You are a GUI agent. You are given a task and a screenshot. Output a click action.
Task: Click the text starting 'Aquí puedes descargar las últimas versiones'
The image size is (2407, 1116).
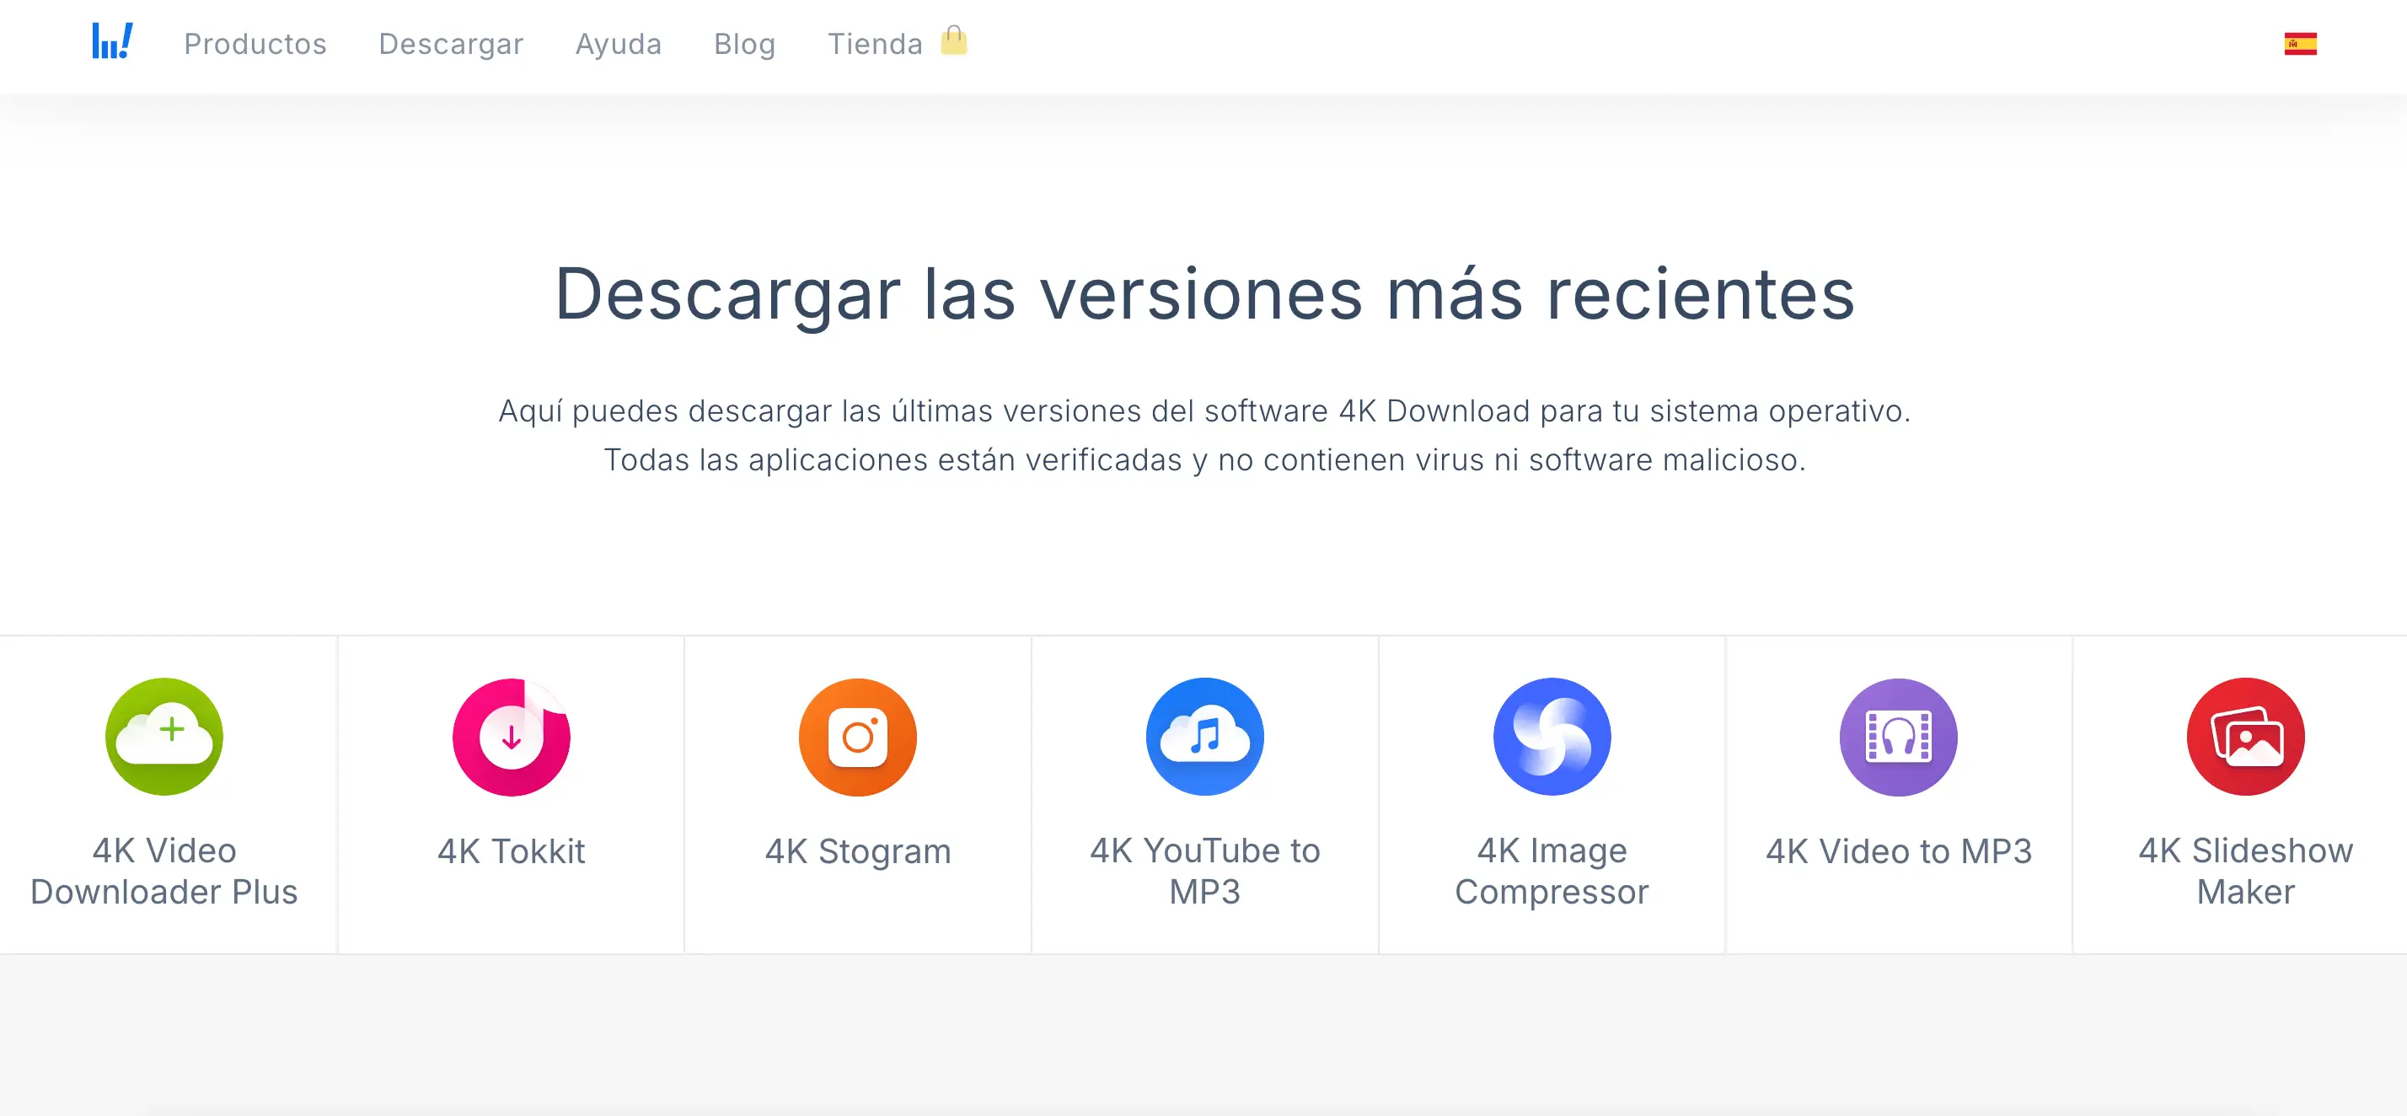click(1204, 410)
